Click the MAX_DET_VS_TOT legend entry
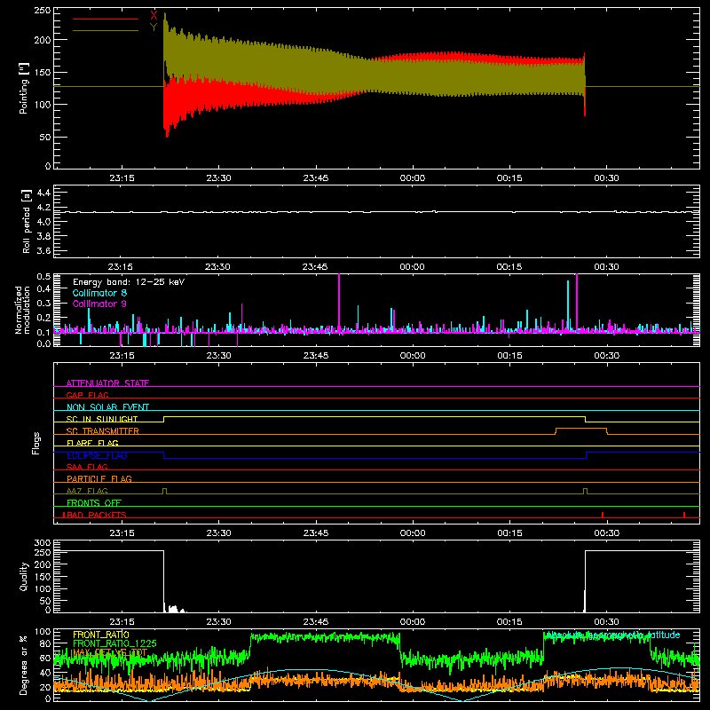Image resolution: width=710 pixels, height=710 pixels. [x=110, y=652]
